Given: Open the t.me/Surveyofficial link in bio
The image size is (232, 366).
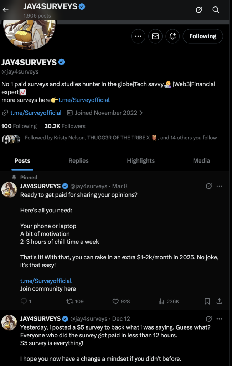Looking at the screenshot, I should 84,100.
